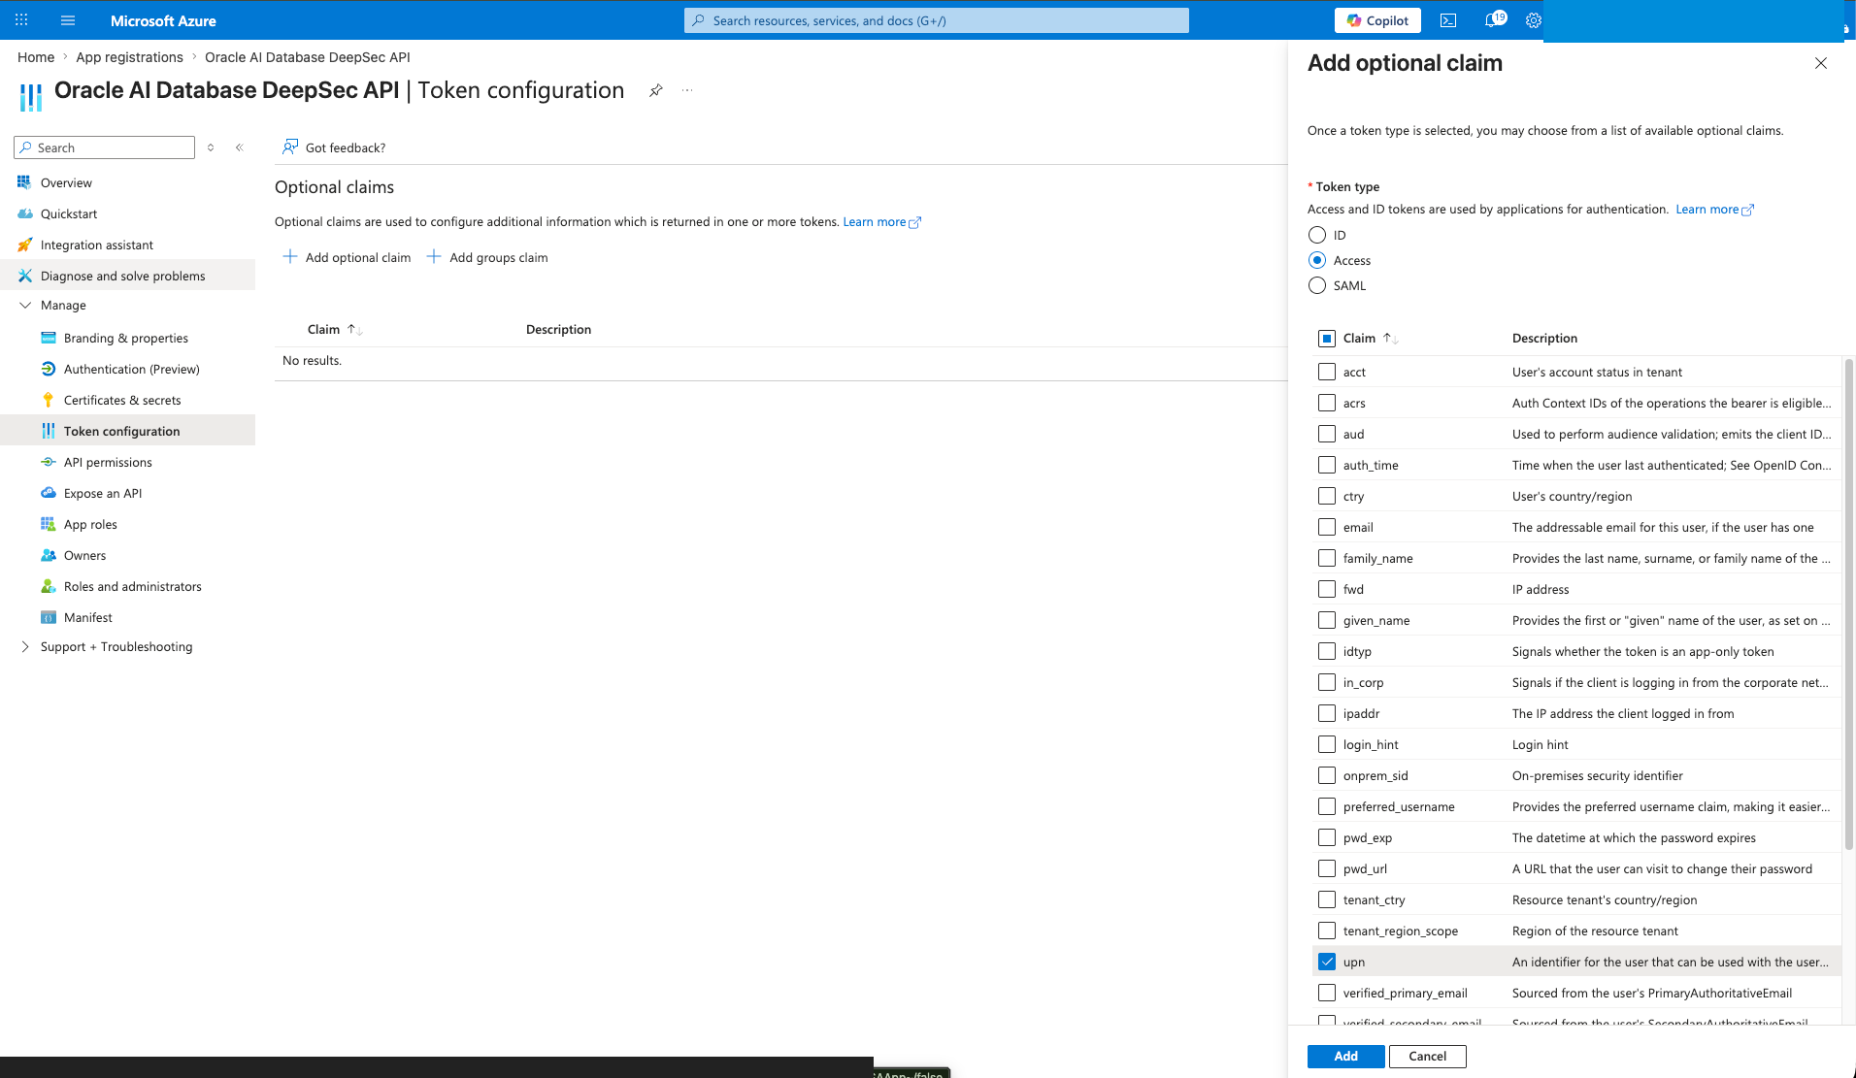Click the Got feedback person icon
Viewport: 1856px width, 1078px height.
click(289, 147)
